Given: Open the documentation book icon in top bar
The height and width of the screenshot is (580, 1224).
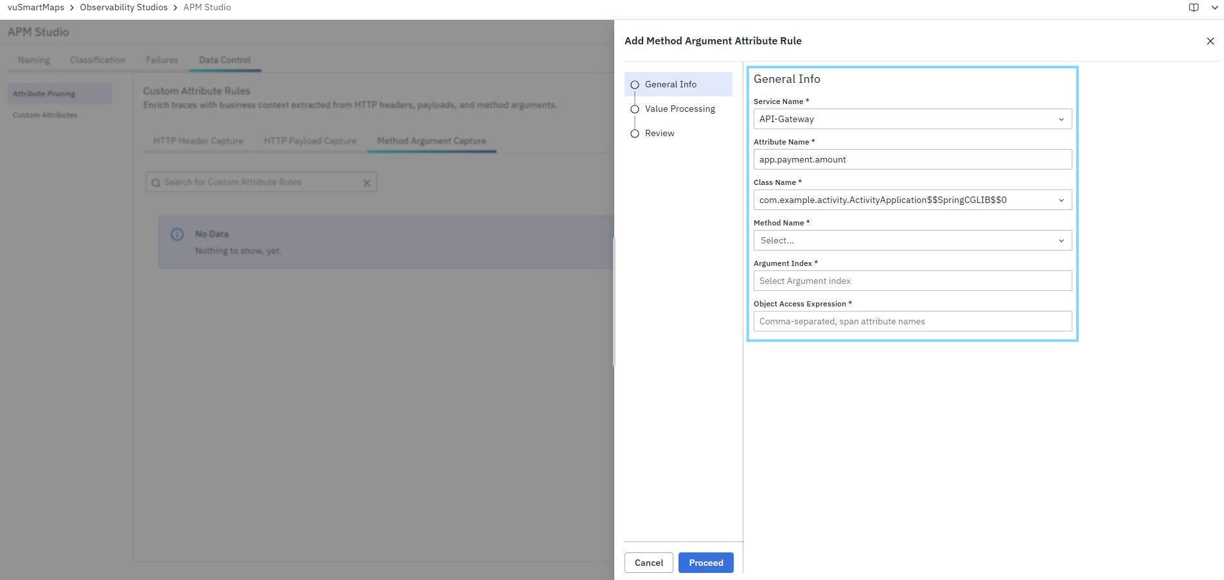Looking at the screenshot, I should 1193,8.
